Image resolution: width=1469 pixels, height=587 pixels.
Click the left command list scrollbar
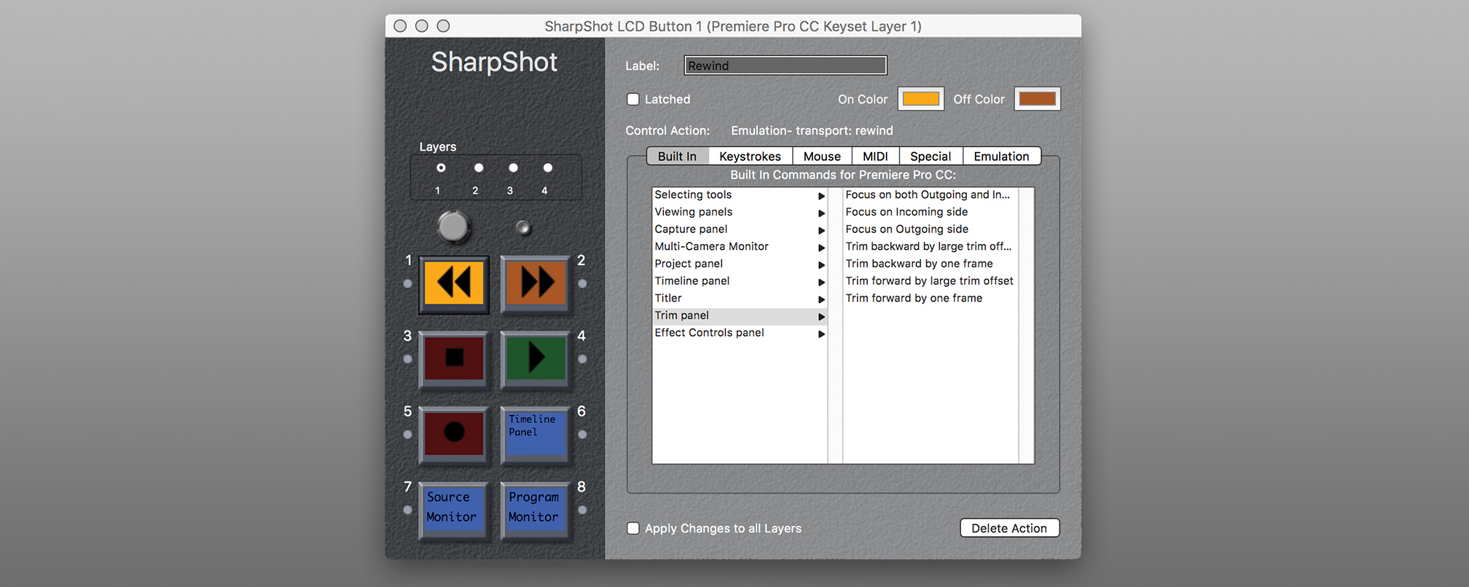click(x=835, y=326)
